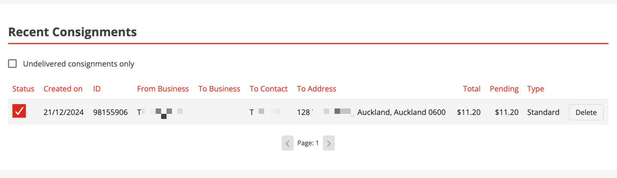Open consignment ID 98155906
The image size is (617, 178).
[110, 113]
